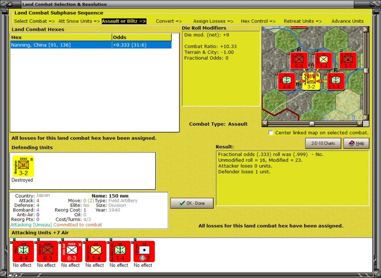The image size is (381, 278).
Task: Click the right arrow of the map scrollbar
Action: click(x=360, y=124)
